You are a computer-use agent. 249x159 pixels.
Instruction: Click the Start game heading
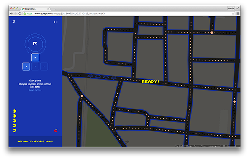(x=35, y=81)
